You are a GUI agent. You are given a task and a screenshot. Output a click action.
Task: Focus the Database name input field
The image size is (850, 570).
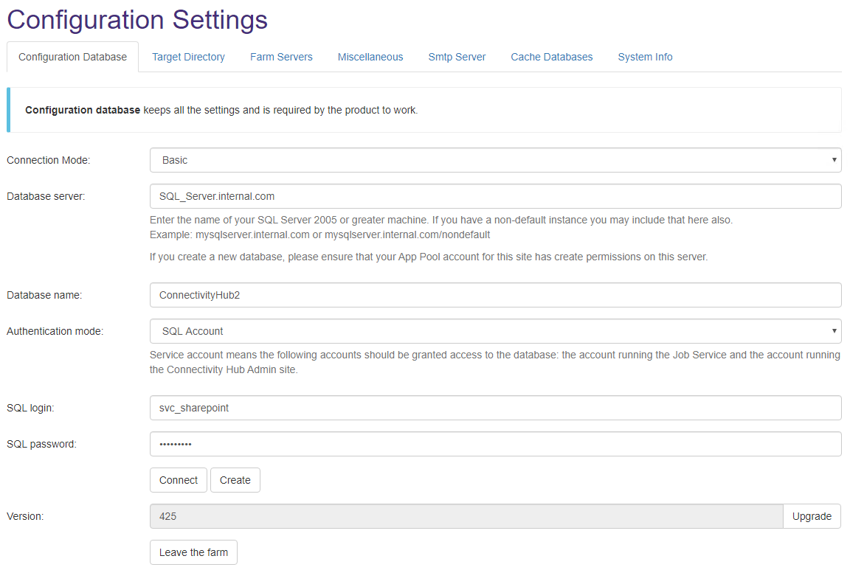point(495,295)
